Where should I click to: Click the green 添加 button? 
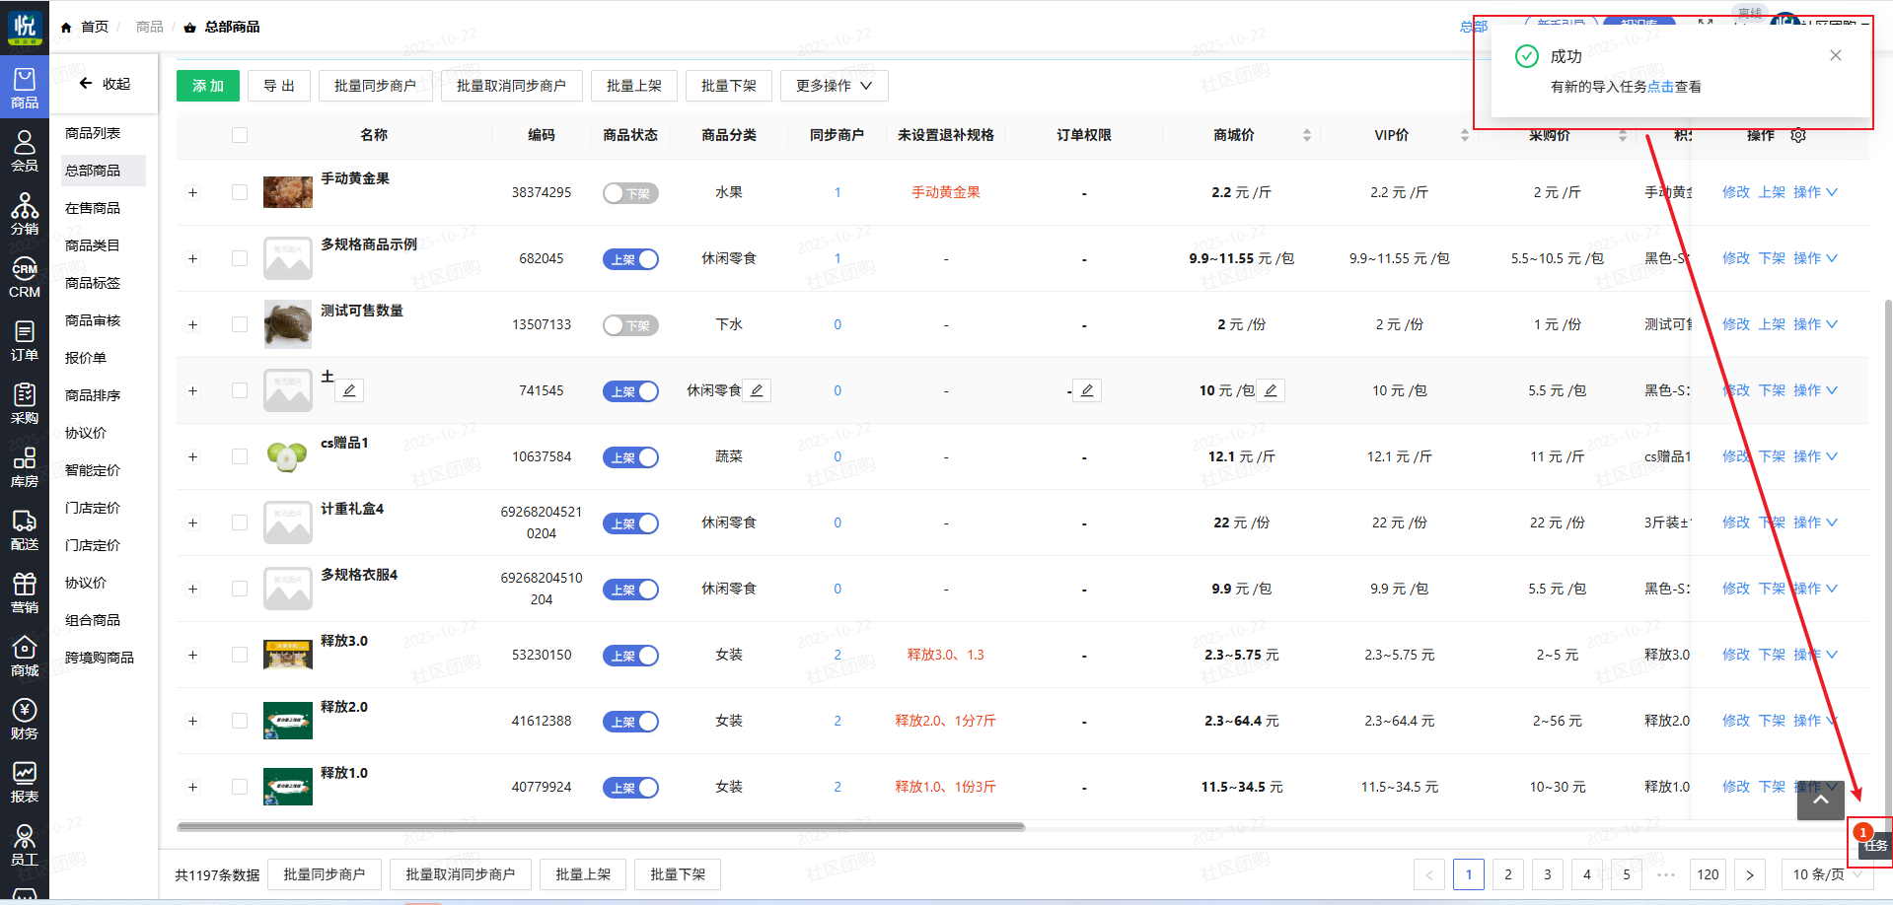pyautogui.click(x=207, y=86)
